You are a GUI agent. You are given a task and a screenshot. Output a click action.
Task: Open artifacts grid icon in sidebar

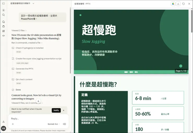[x=3, y=31]
